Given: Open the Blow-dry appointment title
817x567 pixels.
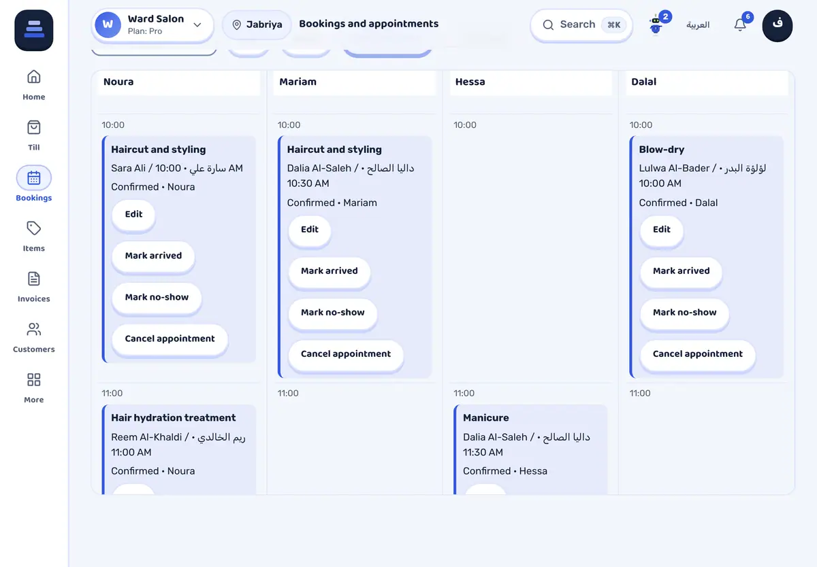Looking at the screenshot, I should coord(662,150).
